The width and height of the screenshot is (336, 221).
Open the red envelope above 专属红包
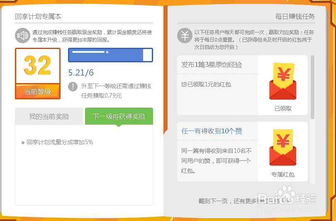(x=283, y=147)
